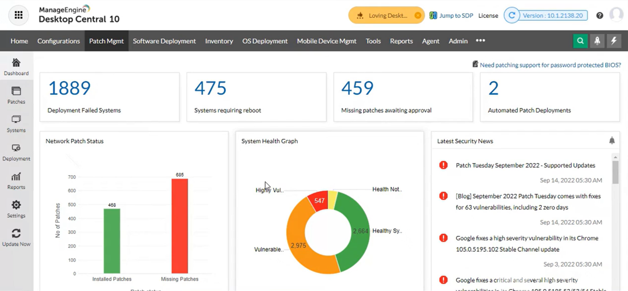Click the security news scrollbar thumb
The height and width of the screenshot is (291, 628).
point(615,172)
